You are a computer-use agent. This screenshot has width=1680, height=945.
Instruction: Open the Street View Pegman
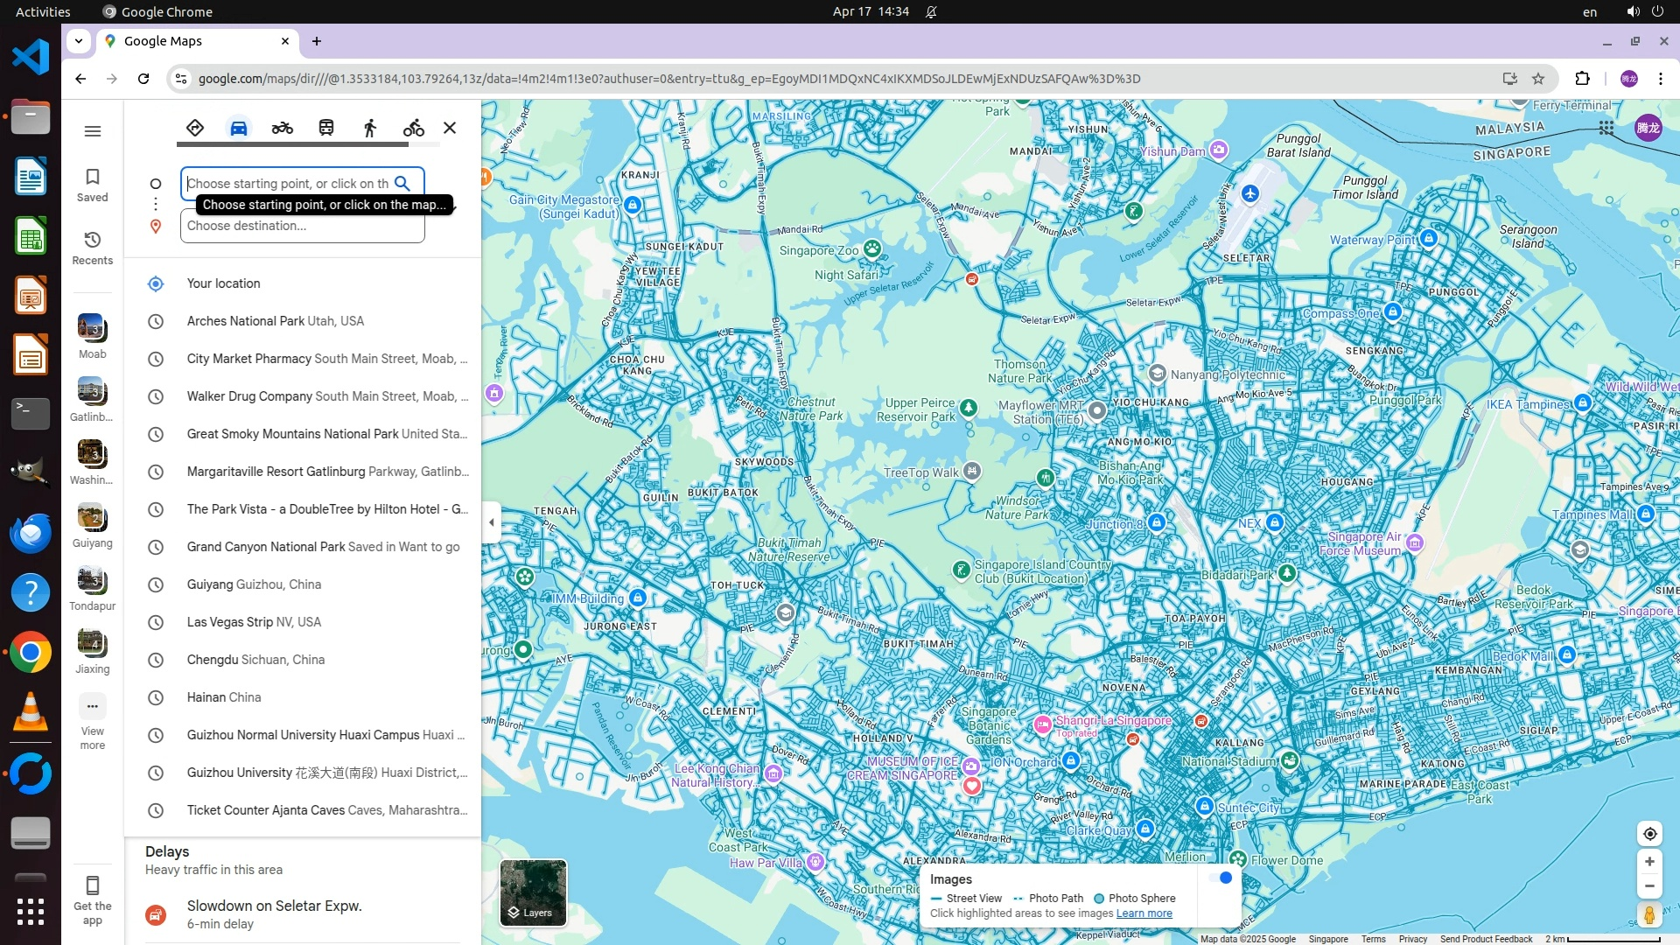pyautogui.click(x=1649, y=915)
